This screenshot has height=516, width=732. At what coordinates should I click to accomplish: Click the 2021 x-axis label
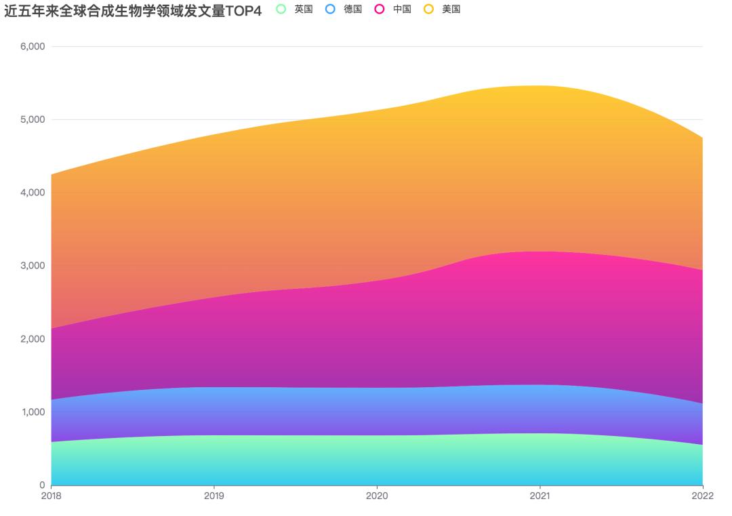(540, 496)
